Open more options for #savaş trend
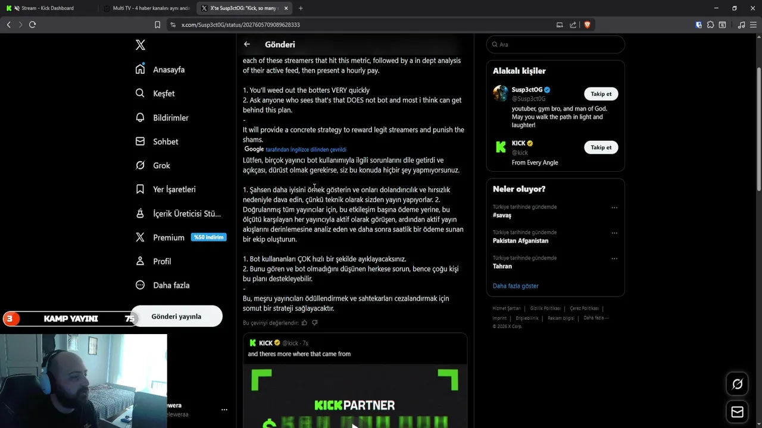This screenshot has height=428, width=762. coord(614,207)
